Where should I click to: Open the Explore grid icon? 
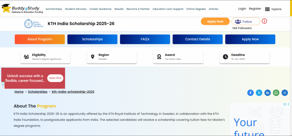click(x=267, y=9)
